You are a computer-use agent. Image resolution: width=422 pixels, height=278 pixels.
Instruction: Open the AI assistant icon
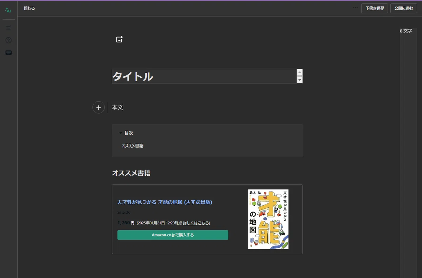point(8,11)
